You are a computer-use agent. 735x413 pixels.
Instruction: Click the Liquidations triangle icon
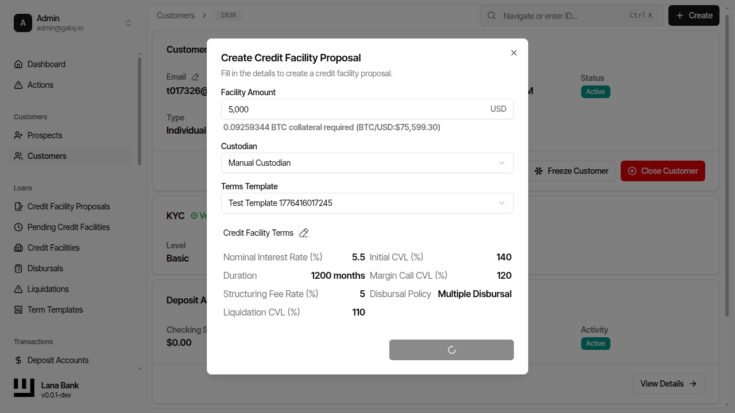[18, 289]
